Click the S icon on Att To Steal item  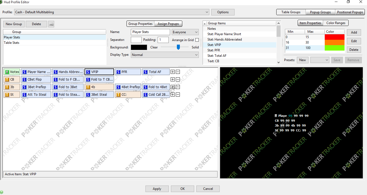click(24, 95)
